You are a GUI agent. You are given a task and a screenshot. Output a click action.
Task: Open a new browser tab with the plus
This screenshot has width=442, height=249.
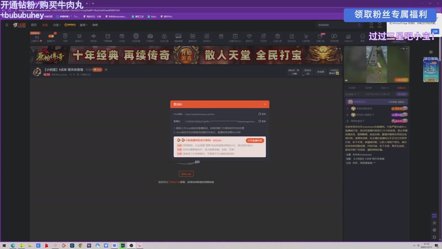pyautogui.click(x=93, y=3)
